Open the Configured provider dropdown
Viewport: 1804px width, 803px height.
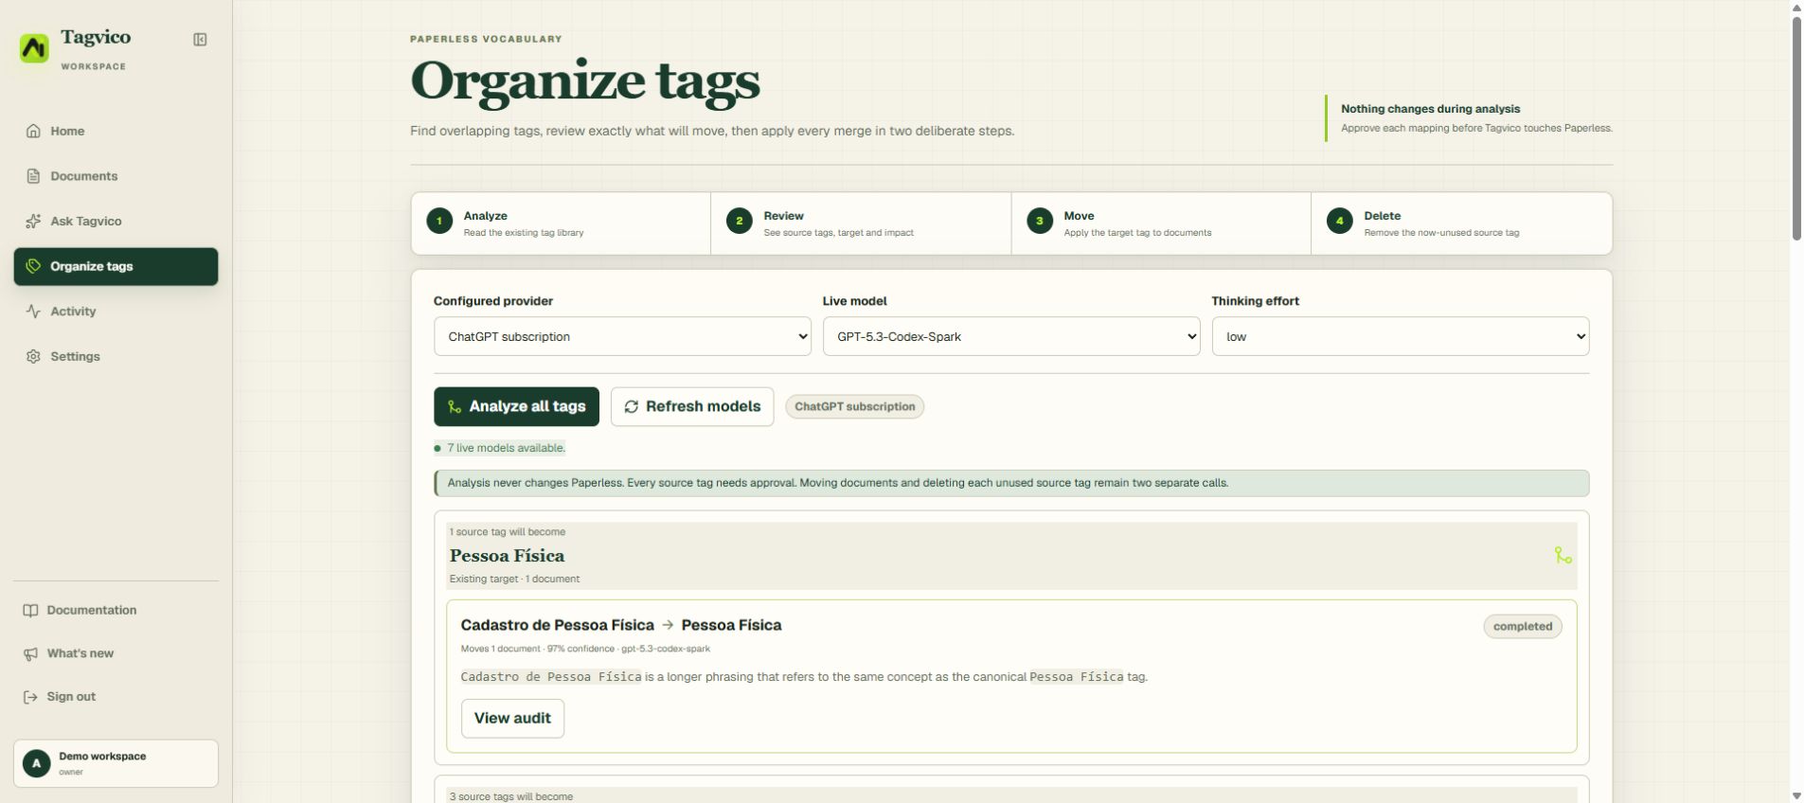pyautogui.click(x=622, y=336)
